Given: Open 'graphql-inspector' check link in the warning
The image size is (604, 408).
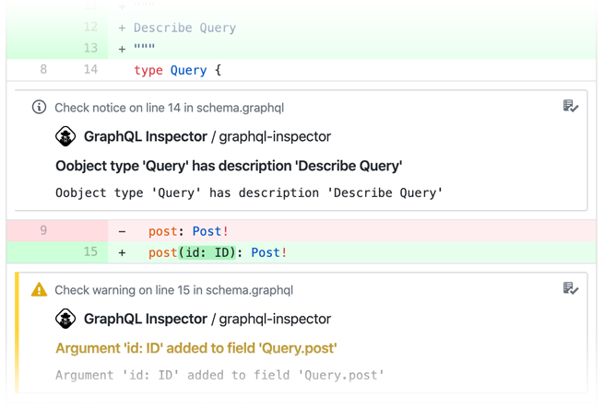Looking at the screenshot, I should pos(275,319).
